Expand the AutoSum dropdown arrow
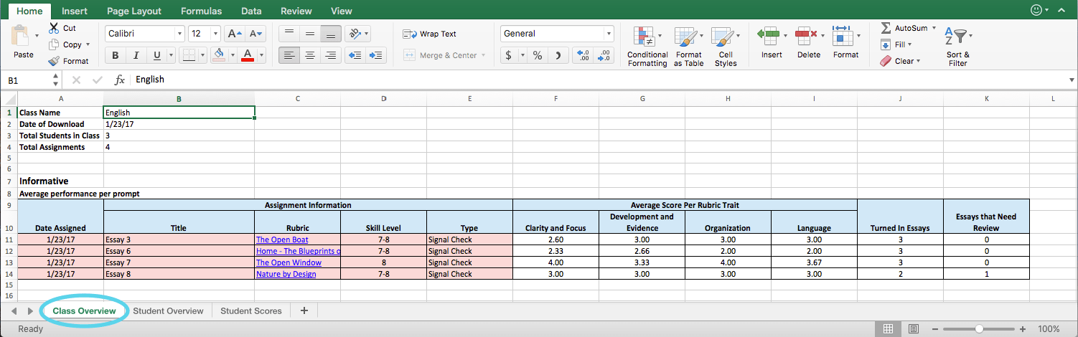This screenshot has height=337, width=1078. point(934,28)
